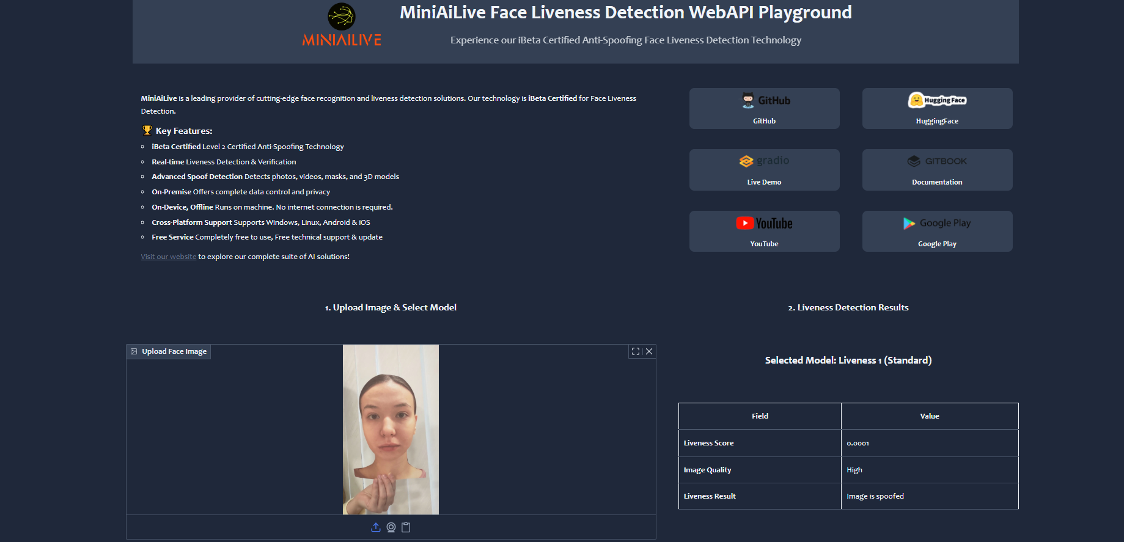
Task: Click the 'Experience our iBeta Certified' subtitle
Action: (626, 40)
